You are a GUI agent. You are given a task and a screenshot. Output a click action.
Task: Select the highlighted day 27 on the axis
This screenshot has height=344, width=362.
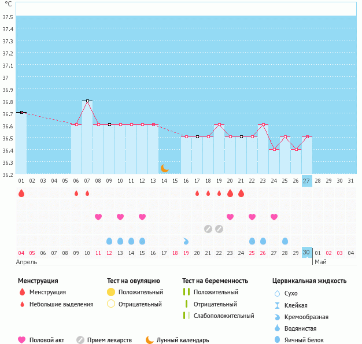[x=306, y=180]
